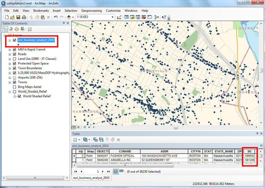This screenshot has width=265, height=188.
Task: Open the Catalog window icon
Action: click(132, 17)
